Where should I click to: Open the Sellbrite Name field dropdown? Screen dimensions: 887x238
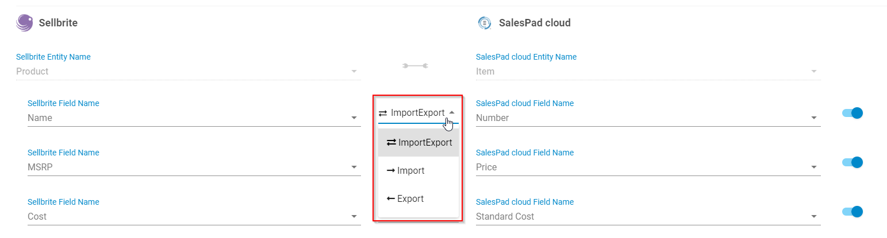[x=194, y=118]
